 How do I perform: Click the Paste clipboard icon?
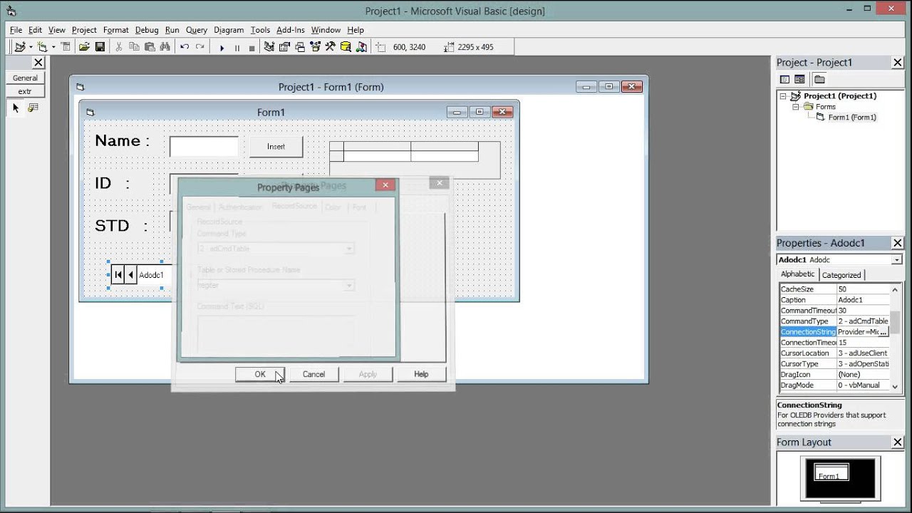coord(150,47)
